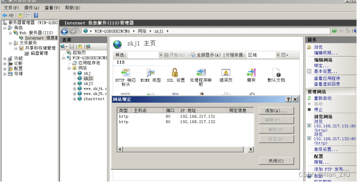The height and width of the screenshot is (182, 357).
Task: Select the zkj3 site in 连接 tree
Action: click(88, 84)
